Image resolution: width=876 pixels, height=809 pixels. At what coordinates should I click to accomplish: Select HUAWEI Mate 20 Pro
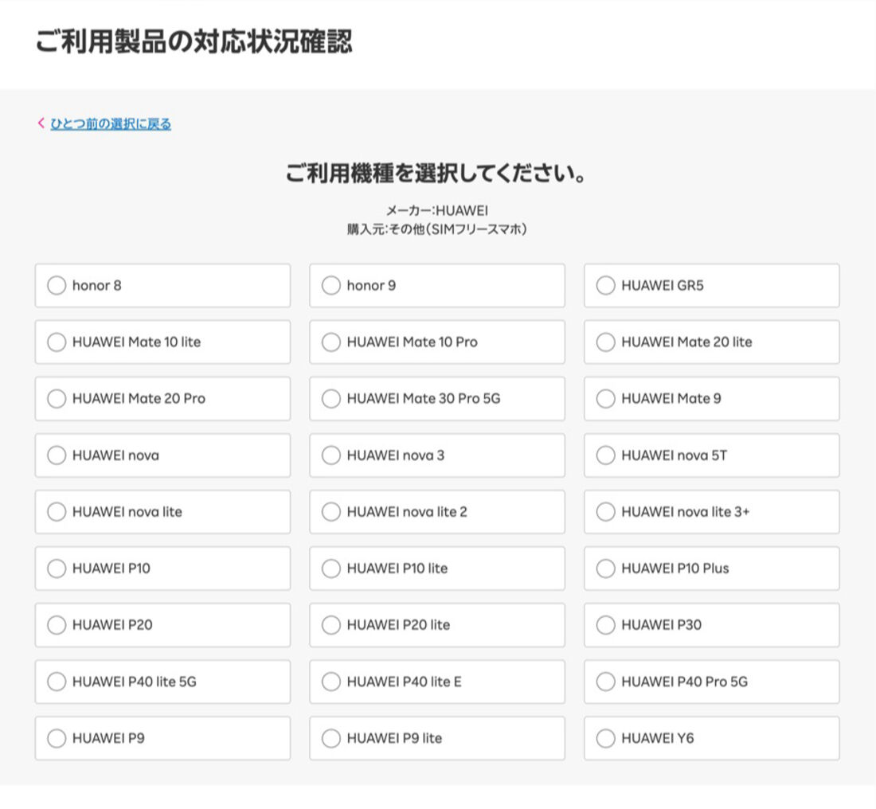tap(162, 398)
